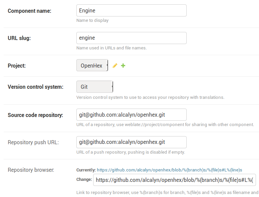Image resolution: width=259 pixels, height=197 pixels.
Task: Click the Component name input field
Action: tap(132, 10)
